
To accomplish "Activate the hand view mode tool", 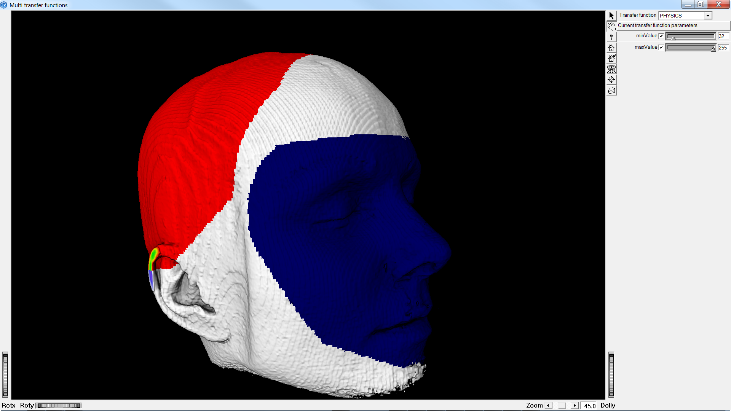I will pyautogui.click(x=611, y=26).
